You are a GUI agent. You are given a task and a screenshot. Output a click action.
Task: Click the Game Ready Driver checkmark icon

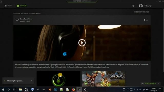(17, 20)
